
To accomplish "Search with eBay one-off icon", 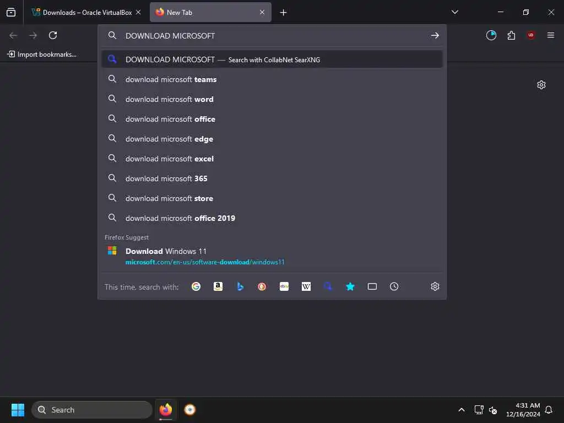I will click(284, 286).
